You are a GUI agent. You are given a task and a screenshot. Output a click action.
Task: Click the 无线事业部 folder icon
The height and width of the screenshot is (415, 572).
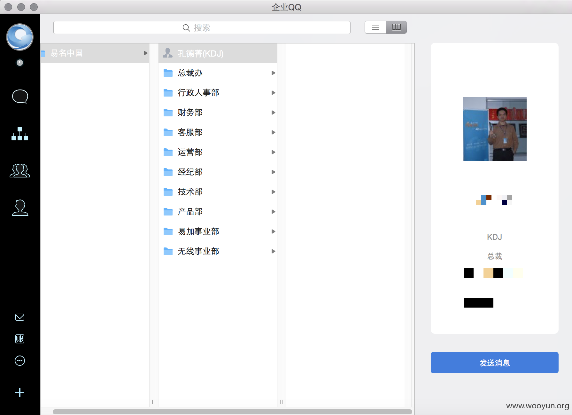click(x=168, y=251)
